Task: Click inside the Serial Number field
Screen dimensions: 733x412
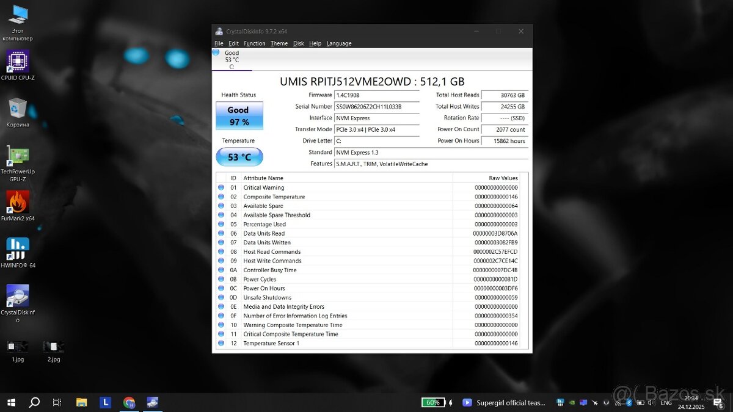Action: pos(377,106)
